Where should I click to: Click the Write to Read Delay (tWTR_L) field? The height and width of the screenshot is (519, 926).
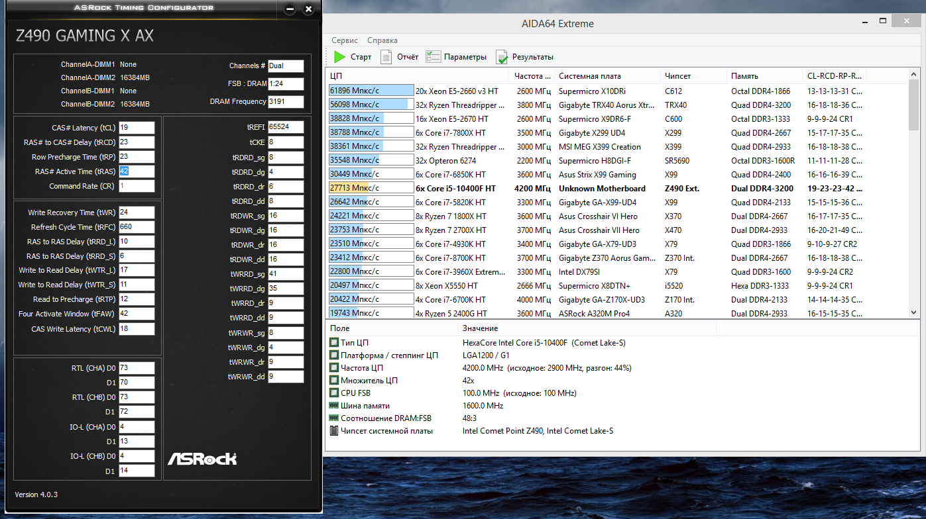pyautogui.click(x=137, y=270)
